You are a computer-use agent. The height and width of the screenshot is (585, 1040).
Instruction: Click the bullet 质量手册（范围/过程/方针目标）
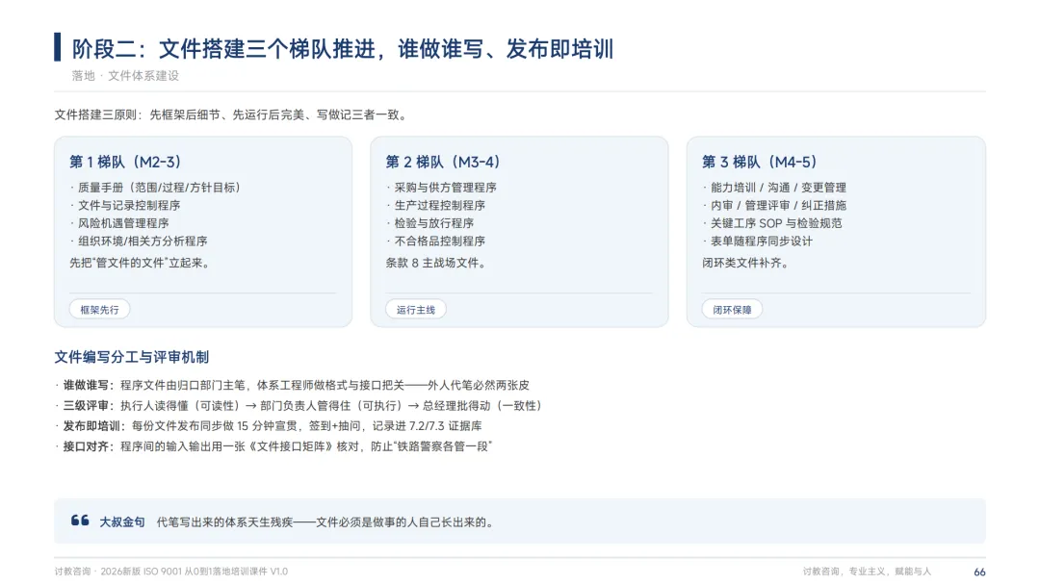click(x=155, y=188)
